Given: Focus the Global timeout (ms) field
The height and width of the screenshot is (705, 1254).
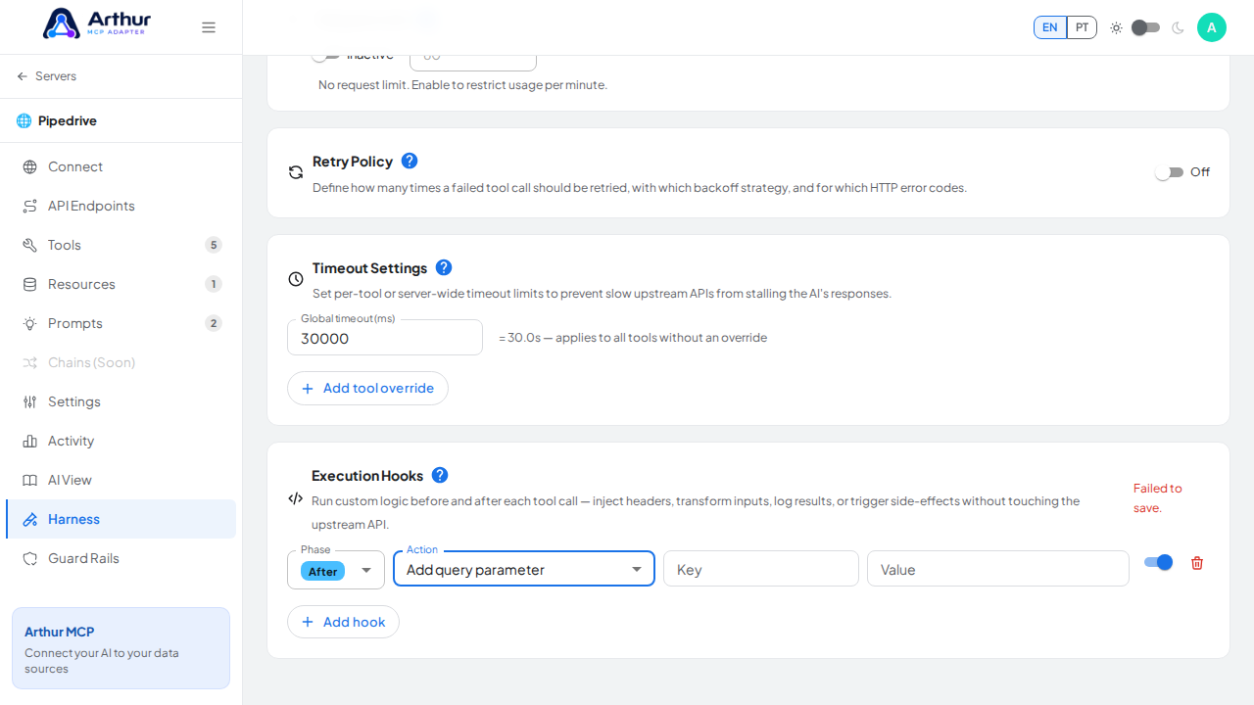Looking at the screenshot, I should coord(385,338).
